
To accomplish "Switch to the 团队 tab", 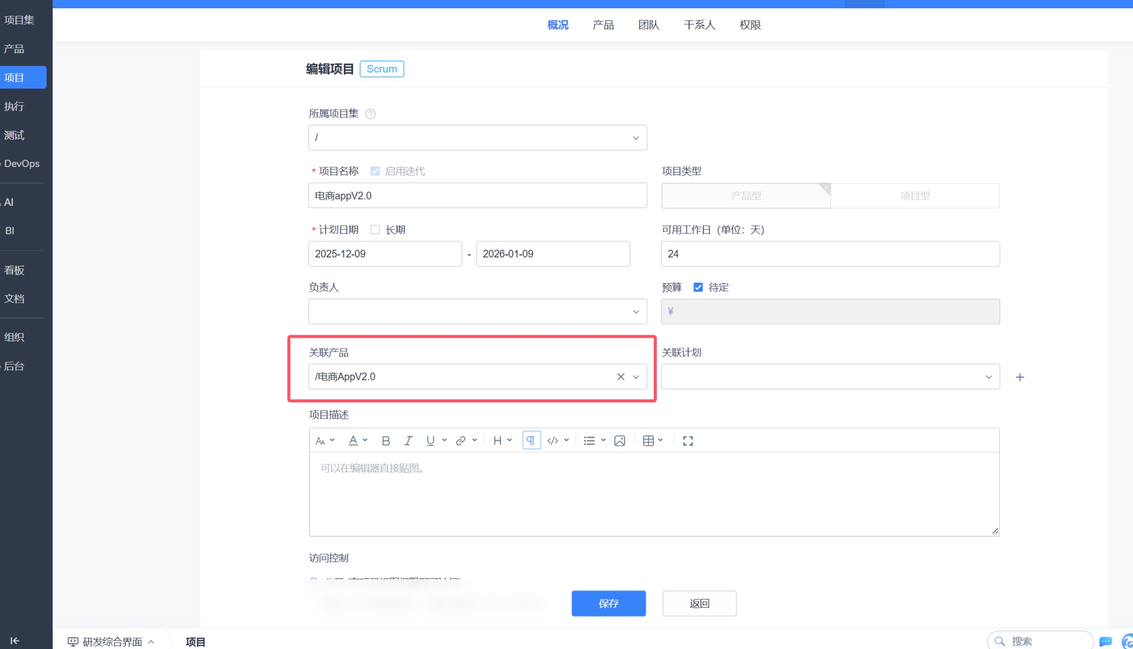I will [648, 25].
